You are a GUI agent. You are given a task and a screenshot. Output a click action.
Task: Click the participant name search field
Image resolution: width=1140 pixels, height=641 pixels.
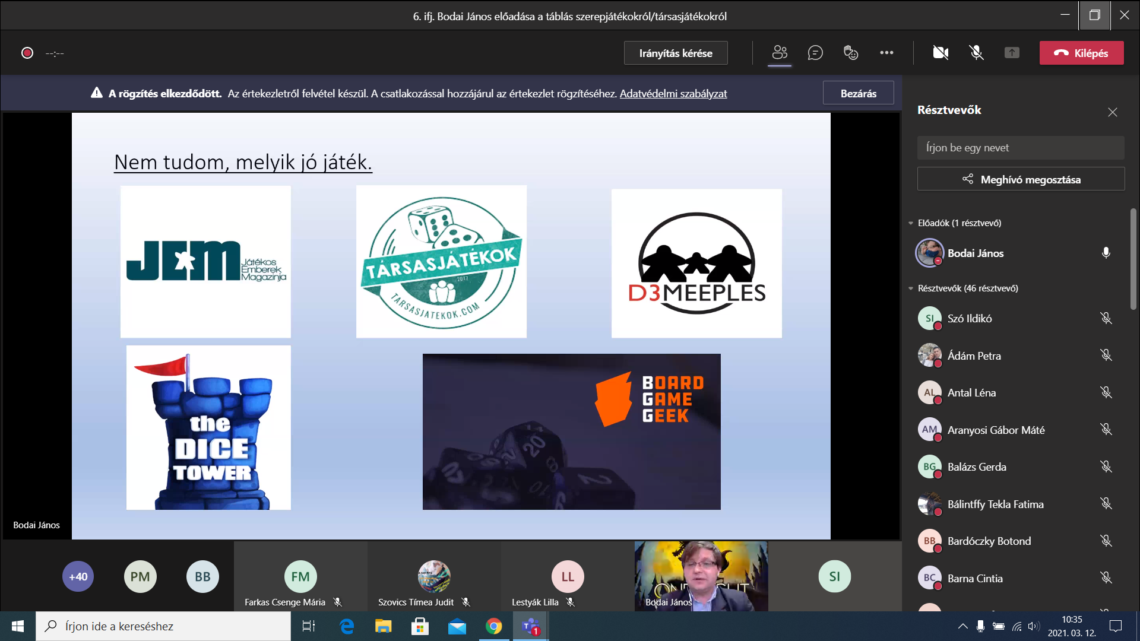coord(1021,148)
